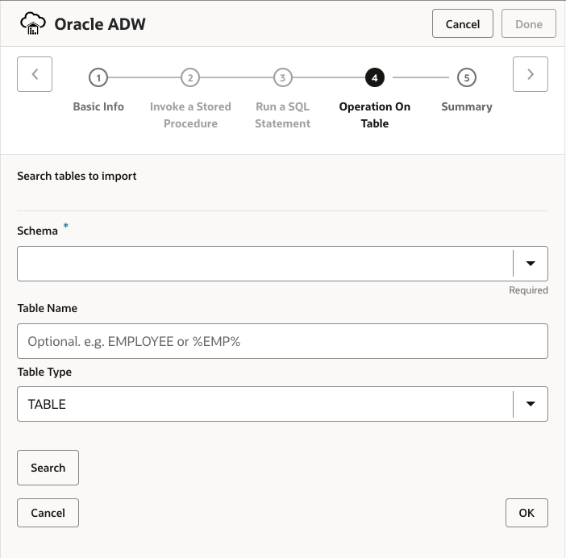The image size is (566, 558).
Task: Go back with the left chevron arrow
Action: coord(35,74)
